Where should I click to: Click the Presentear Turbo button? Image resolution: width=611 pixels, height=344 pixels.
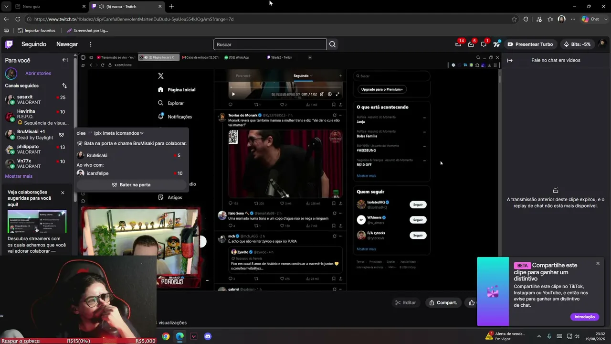point(530,44)
